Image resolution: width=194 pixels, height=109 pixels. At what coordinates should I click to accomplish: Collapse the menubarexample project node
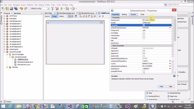click(x=5, y=52)
